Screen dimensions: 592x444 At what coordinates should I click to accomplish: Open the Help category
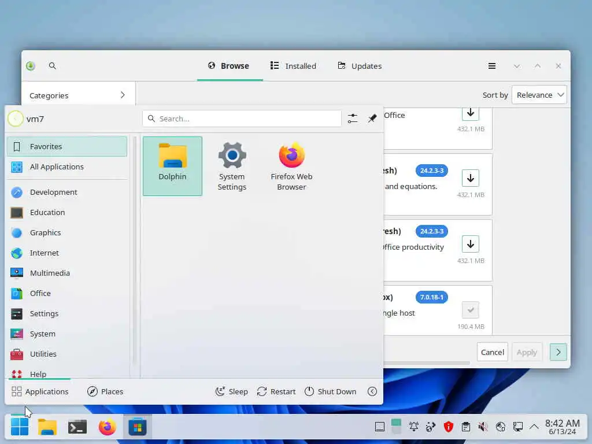tap(67, 373)
